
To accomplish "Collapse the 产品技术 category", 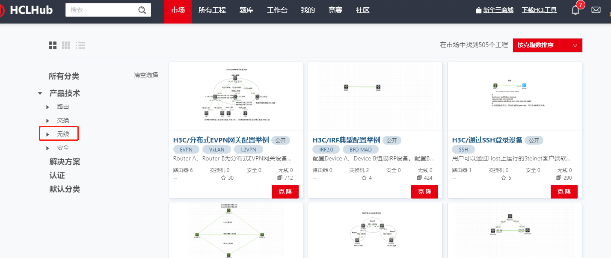I will pos(40,93).
